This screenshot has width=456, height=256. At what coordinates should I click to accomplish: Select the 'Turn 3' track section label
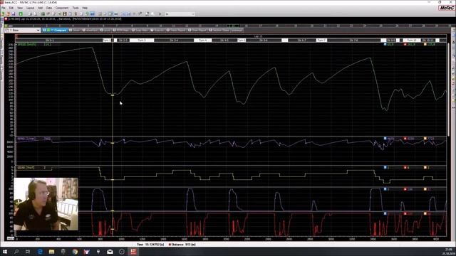point(142,40)
